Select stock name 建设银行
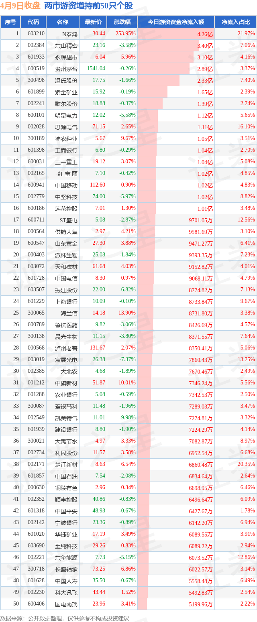 pos(66,429)
